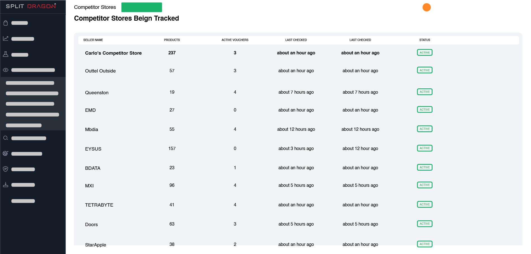Select the MXI seller name
531x254 pixels.
click(x=89, y=186)
